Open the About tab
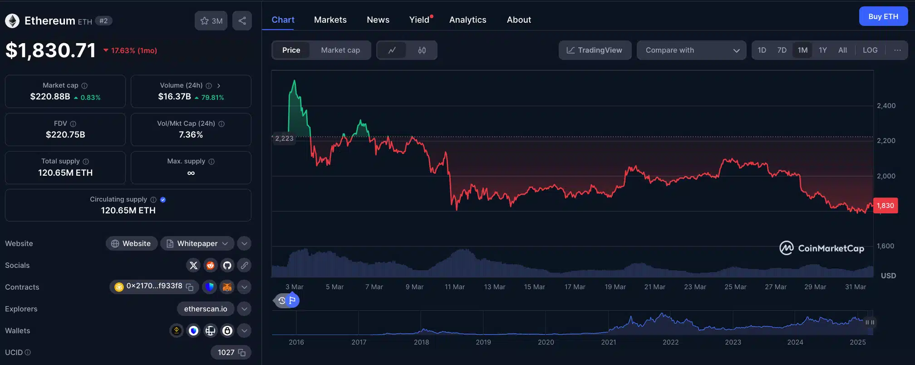 519,20
